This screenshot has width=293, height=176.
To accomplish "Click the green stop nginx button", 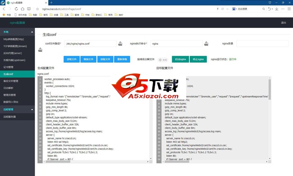I will tap(198, 59).
